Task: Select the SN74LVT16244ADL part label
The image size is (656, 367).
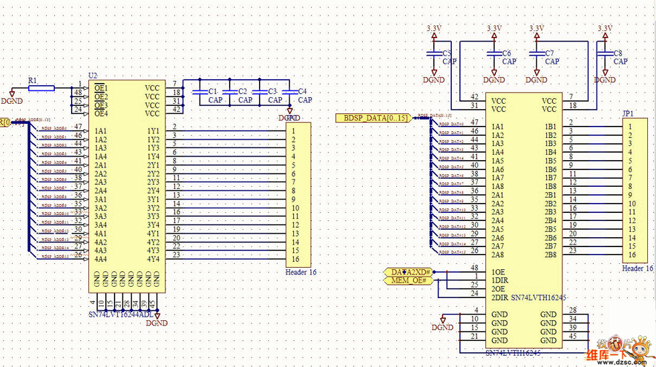Action: 120,314
